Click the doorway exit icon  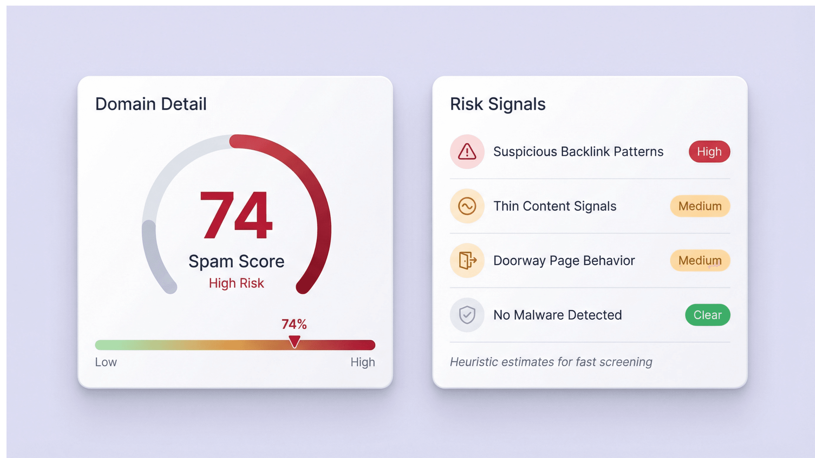[x=467, y=260]
